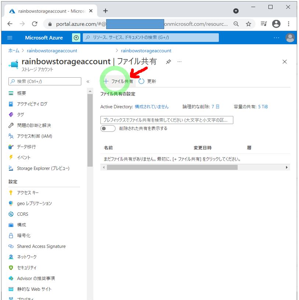Click the geo レプリケーション globe icon
The height and width of the screenshot is (300, 299).
[11, 203]
